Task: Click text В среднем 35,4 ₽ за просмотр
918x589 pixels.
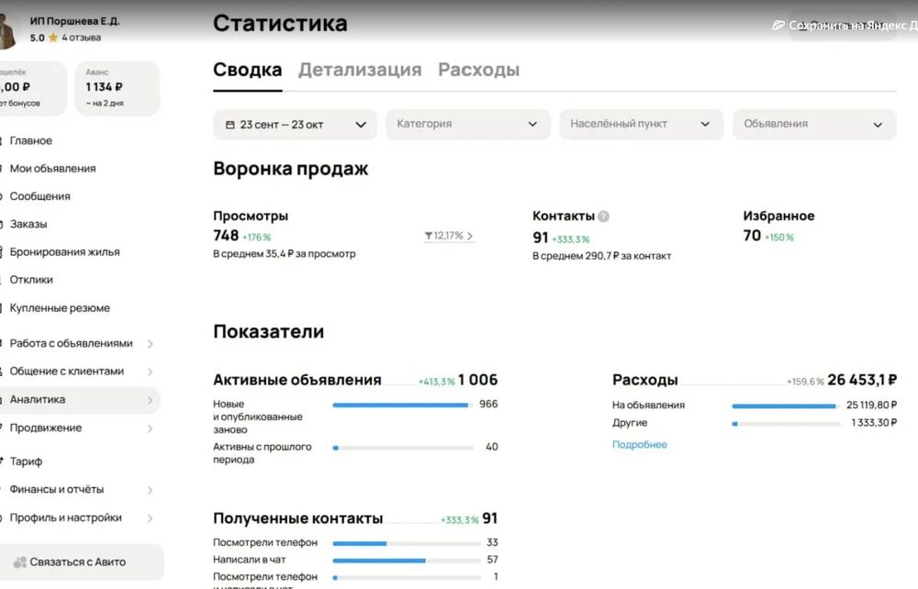Action: (x=284, y=254)
